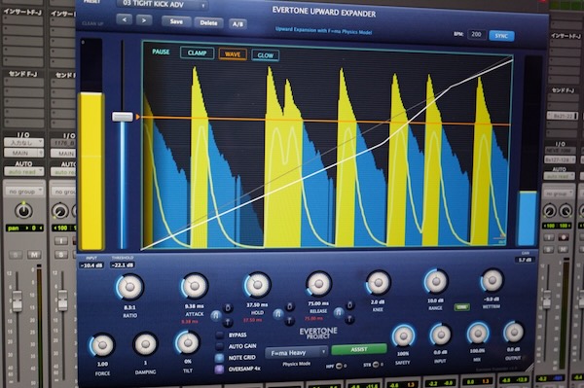Click the blue magnet sync icon beside ATTACK
Screen dimensions: 584x388
point(216,316)
